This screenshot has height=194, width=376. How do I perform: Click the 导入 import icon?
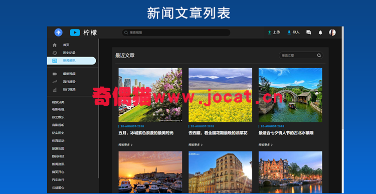(289, 33)
